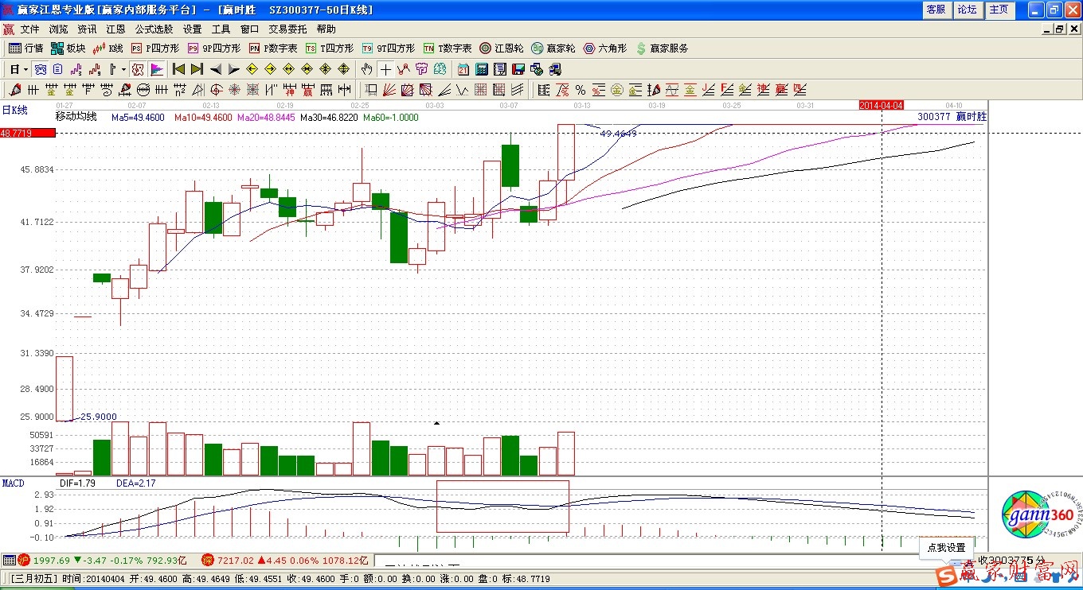Click the 论坛 forum button
Screen dimensions: 1083x590
[967, 10]
